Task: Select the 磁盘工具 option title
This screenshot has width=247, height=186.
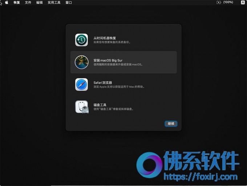Action: (100, 105)
